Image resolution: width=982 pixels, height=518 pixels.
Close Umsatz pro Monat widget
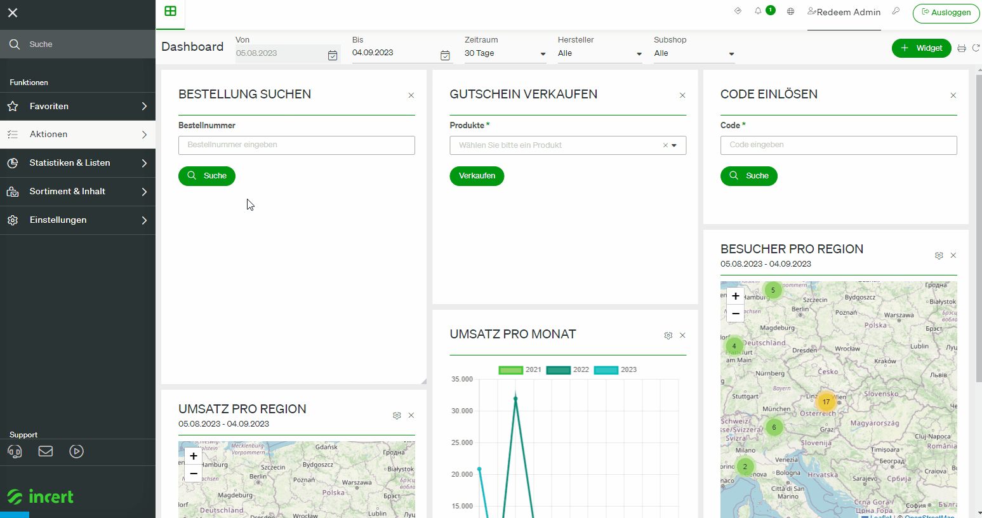(x=682, y=336)
